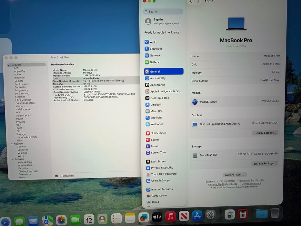Select Apple Pay in System Information tree

pos(20,71)
